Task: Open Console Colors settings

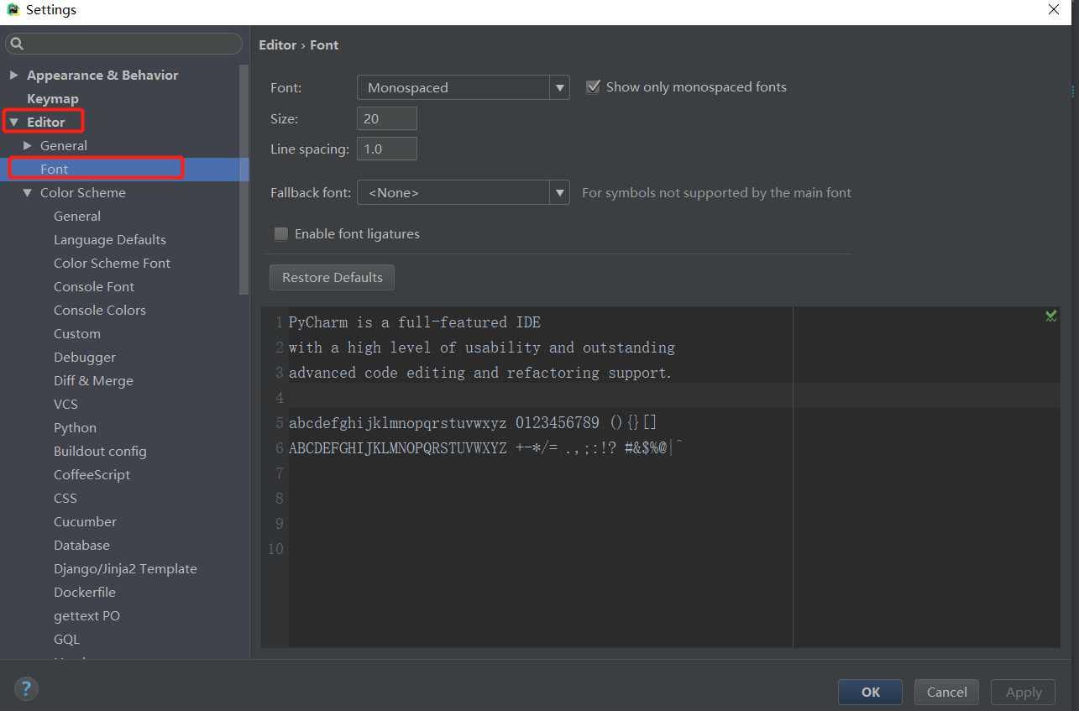Action: click(100, 310)
